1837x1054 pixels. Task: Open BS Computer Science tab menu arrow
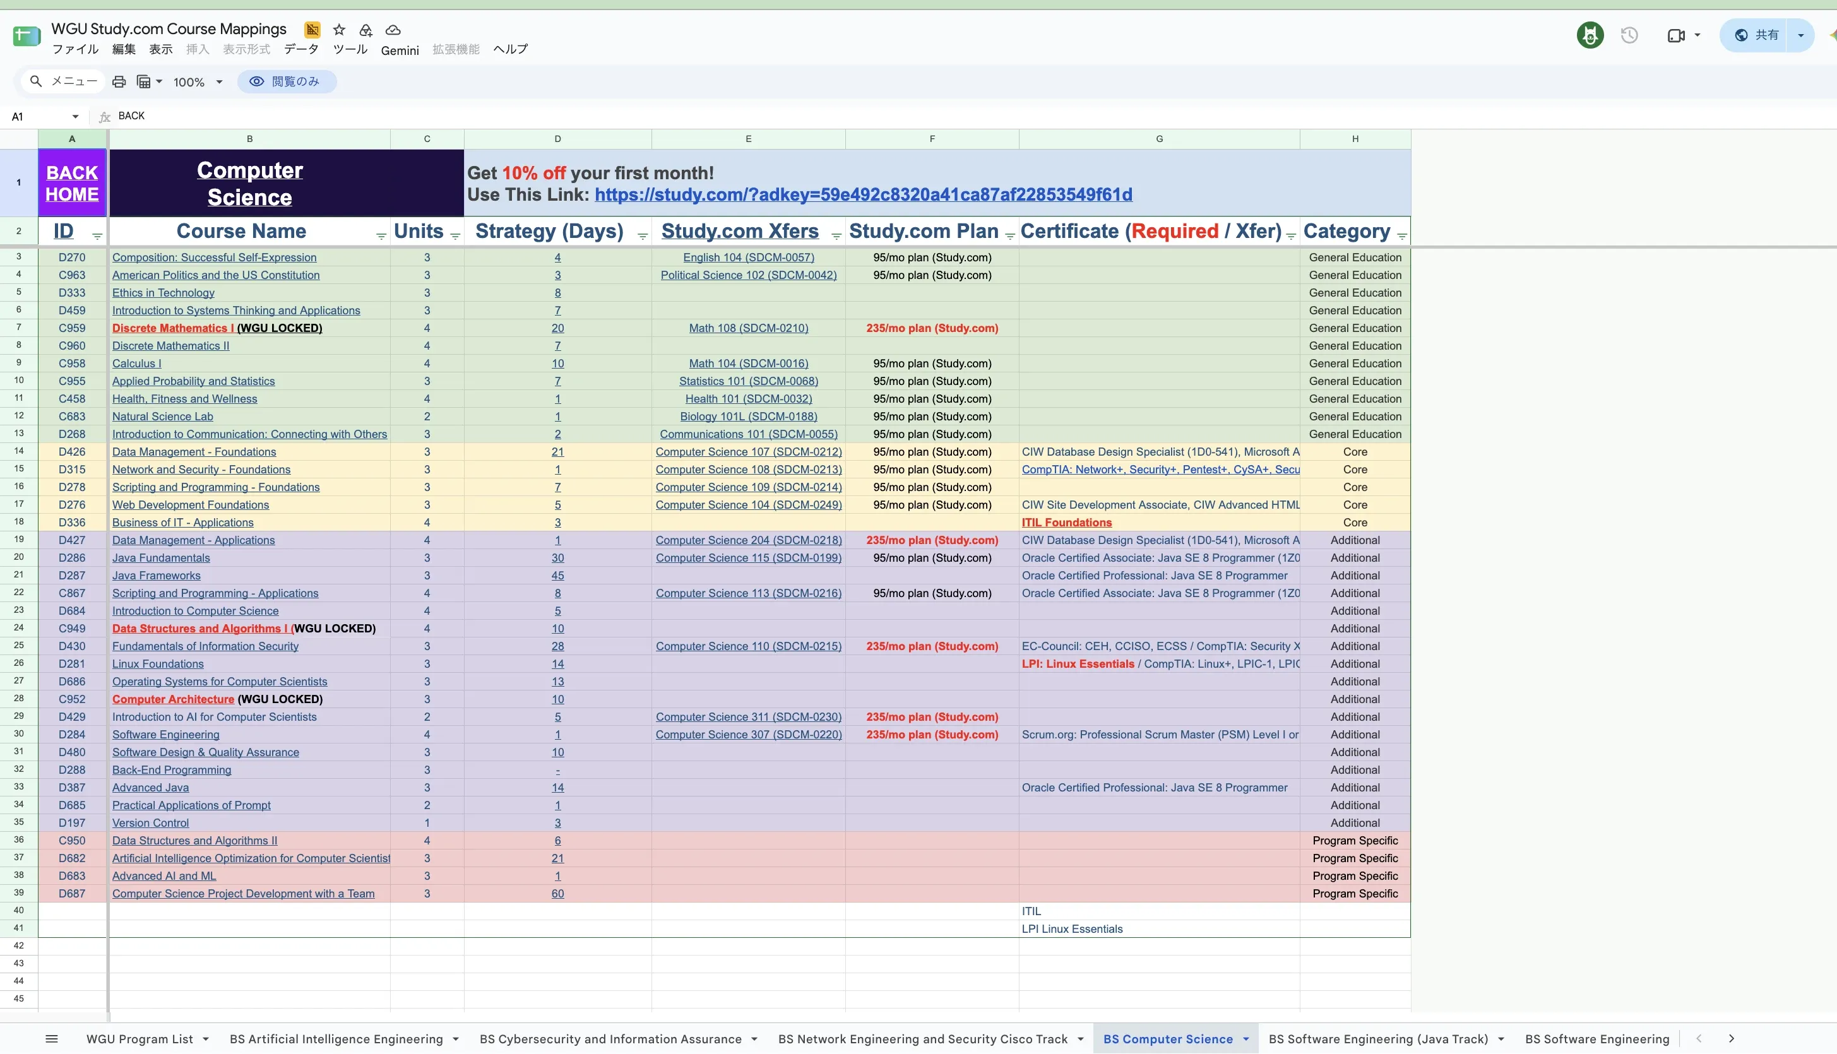(x=1245, y=1039)
